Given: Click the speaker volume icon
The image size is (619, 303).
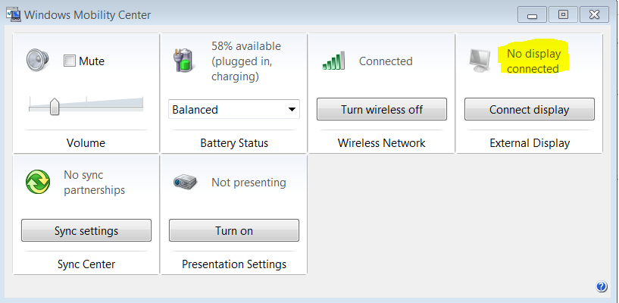Looking at the screenshot, I should (37, 61).
